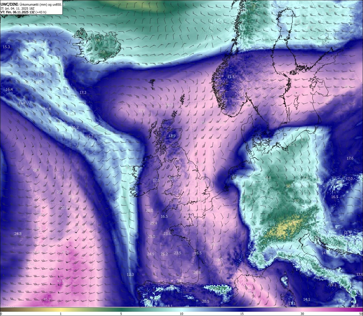Viewport: 363px width, 316px height.
Task: Click the valid time line 'VT: Fim. 06.11.2025 13Z (+43 h)'
Action: click(23, 12)
